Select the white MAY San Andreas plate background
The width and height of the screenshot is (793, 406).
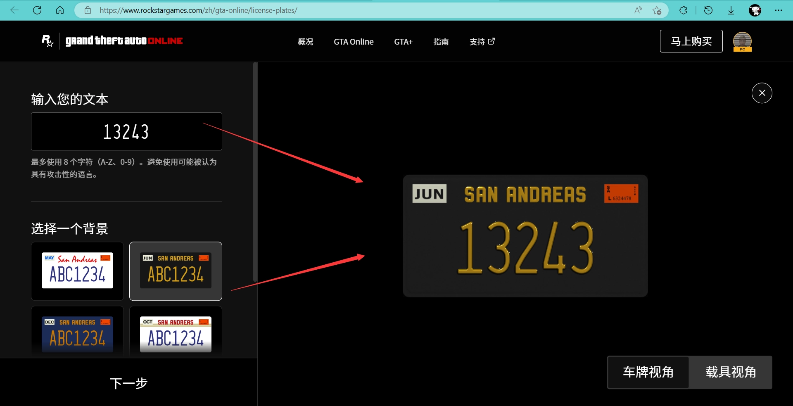77,271
